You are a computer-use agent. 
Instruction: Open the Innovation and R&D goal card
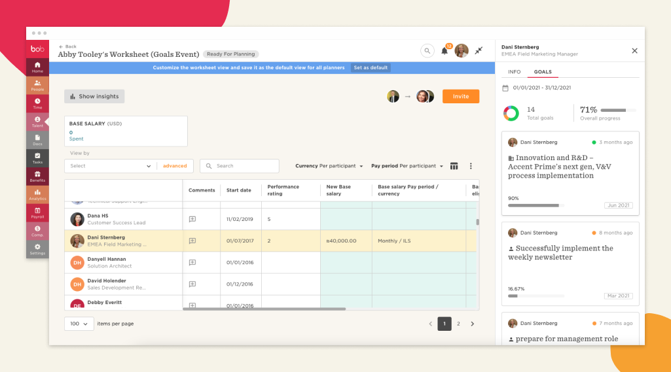point(570,173)
